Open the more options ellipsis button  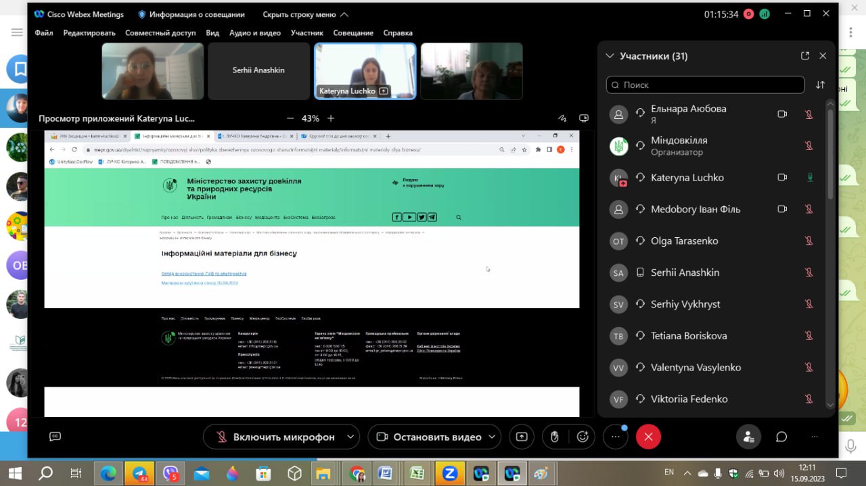click(615, 437)
